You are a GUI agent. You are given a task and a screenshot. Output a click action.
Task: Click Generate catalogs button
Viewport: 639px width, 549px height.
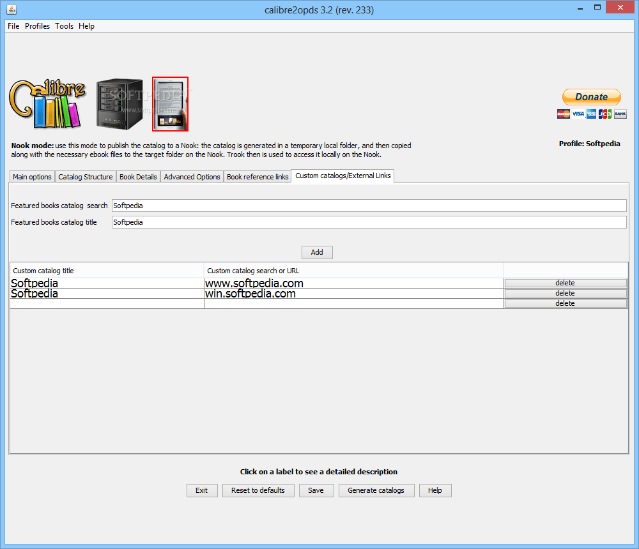[376, 490]
